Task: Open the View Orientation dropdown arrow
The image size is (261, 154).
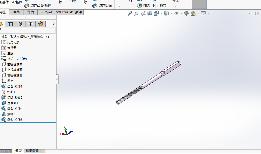Action: [161, 13]
